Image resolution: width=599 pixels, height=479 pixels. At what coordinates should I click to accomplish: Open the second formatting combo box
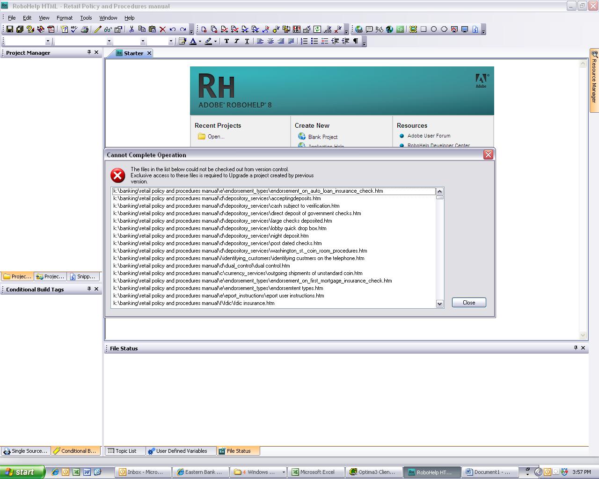pos(109,41)
